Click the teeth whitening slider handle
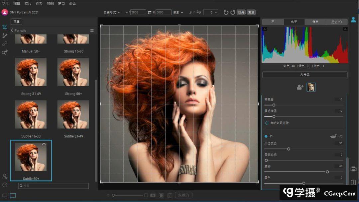Image resolution: width=359 pixels, height=202 pixels. pyautogui.click(x=289, y=149)
